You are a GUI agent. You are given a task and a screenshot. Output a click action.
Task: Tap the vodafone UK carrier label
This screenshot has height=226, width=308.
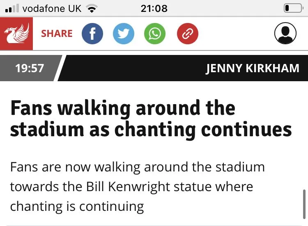[52, 8]
